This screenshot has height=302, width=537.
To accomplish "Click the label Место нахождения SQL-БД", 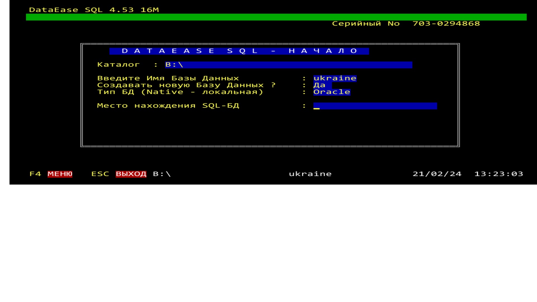I will tap(168, 106).
